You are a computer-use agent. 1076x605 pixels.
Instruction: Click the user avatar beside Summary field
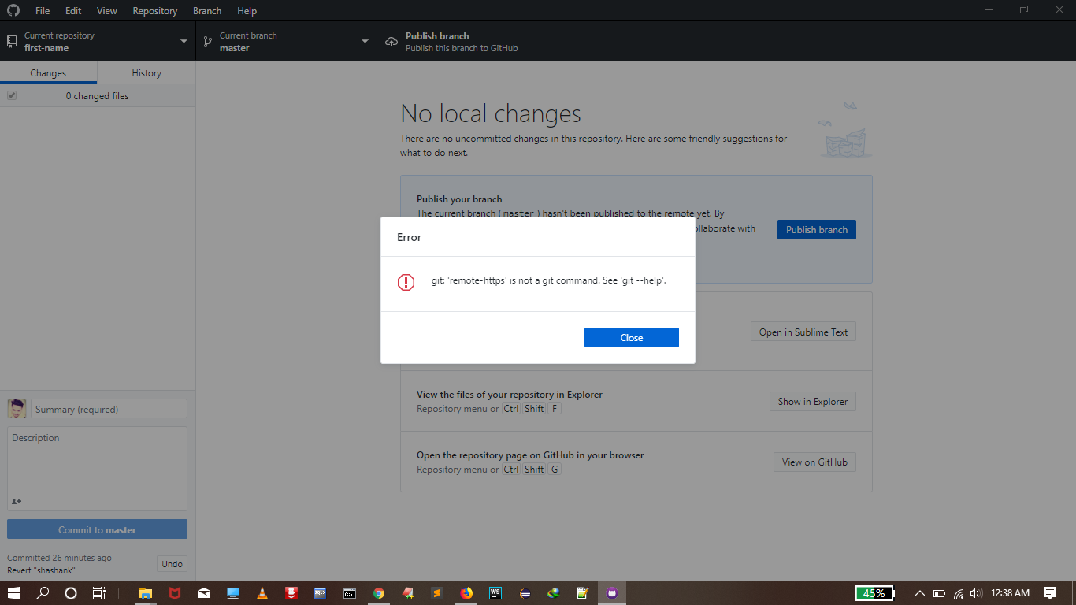point(17,408)
